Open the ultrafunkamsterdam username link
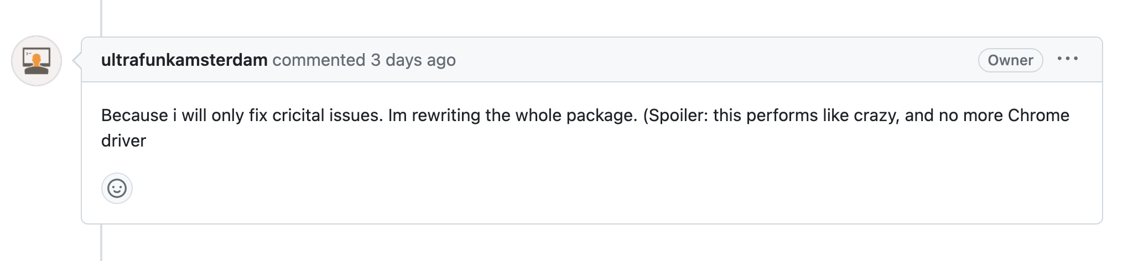This screenshot has height=261, width=1133. click(x=184, y=60)
